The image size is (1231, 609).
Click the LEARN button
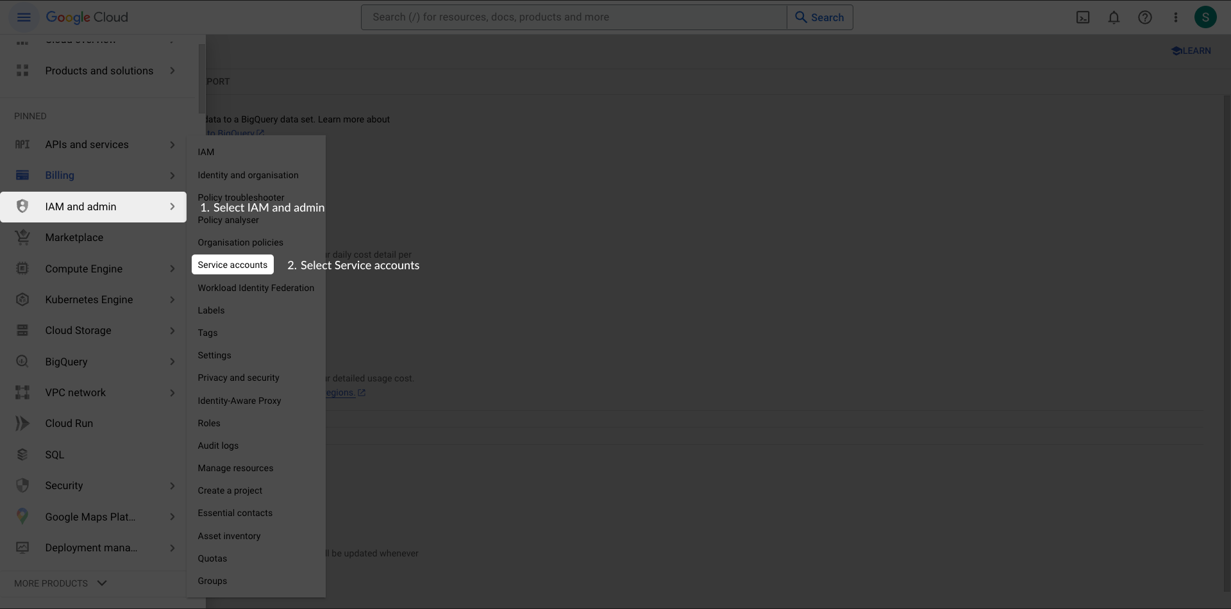click(x=1191, y=51)
